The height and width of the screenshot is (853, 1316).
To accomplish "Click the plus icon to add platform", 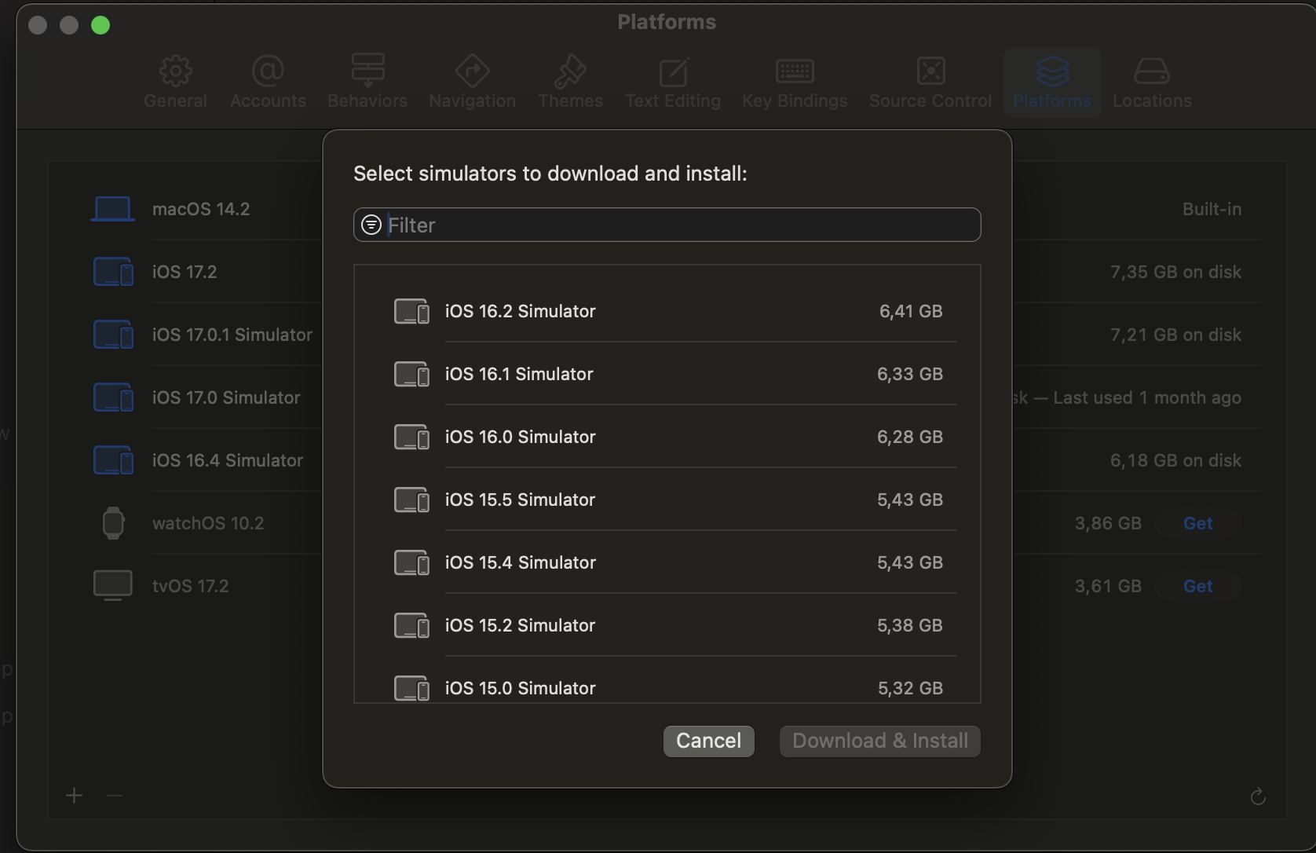I will pyautogui.click(x=75, y=796).
